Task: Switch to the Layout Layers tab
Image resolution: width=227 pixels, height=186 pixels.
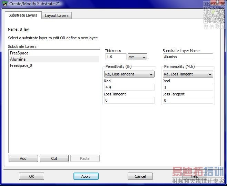Action: click(57, 15)
